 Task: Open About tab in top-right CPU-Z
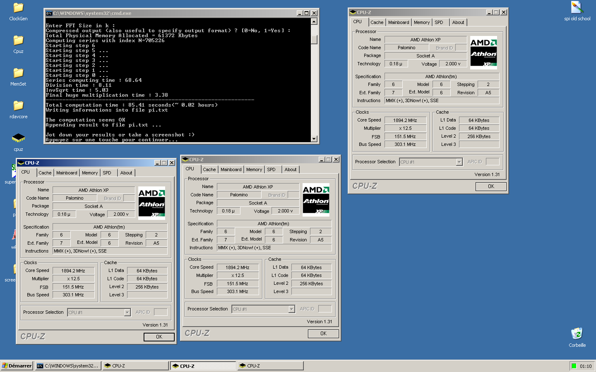pyautogui.click(x=458, y=22)
